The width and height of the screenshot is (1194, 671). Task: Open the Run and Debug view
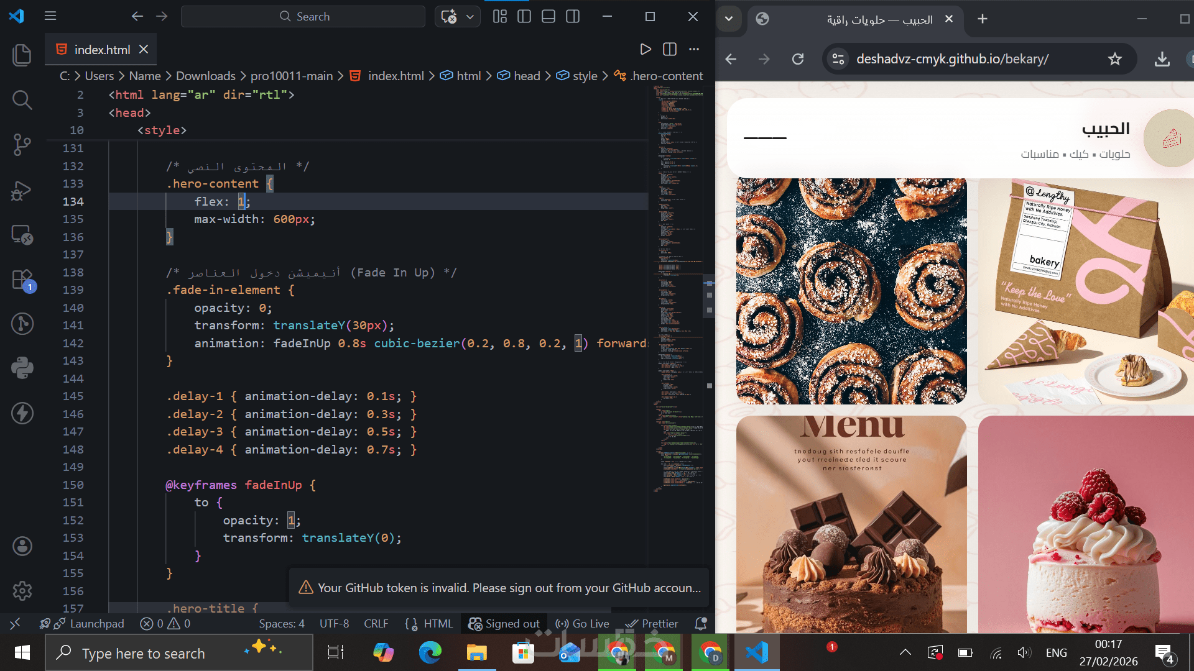pyautogui.click(x=22, y=190)
